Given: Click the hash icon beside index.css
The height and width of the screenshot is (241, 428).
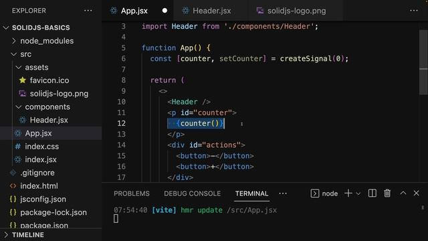Looking at the screenshot, I should [18, 146].
